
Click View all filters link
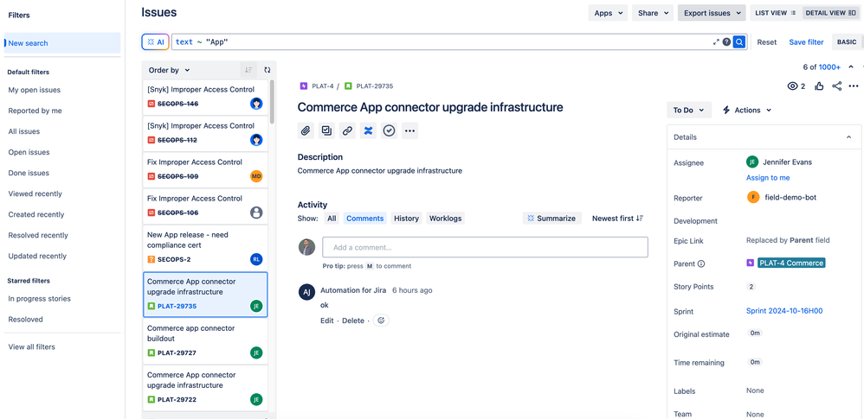[x=31, y=346]
